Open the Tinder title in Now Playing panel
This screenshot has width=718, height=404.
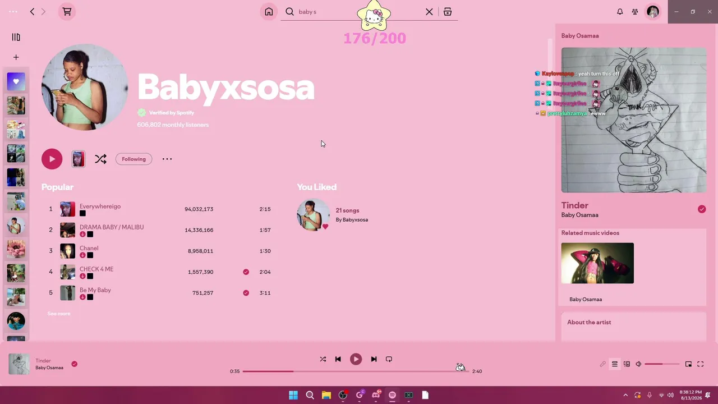click(x=575, y=205)
